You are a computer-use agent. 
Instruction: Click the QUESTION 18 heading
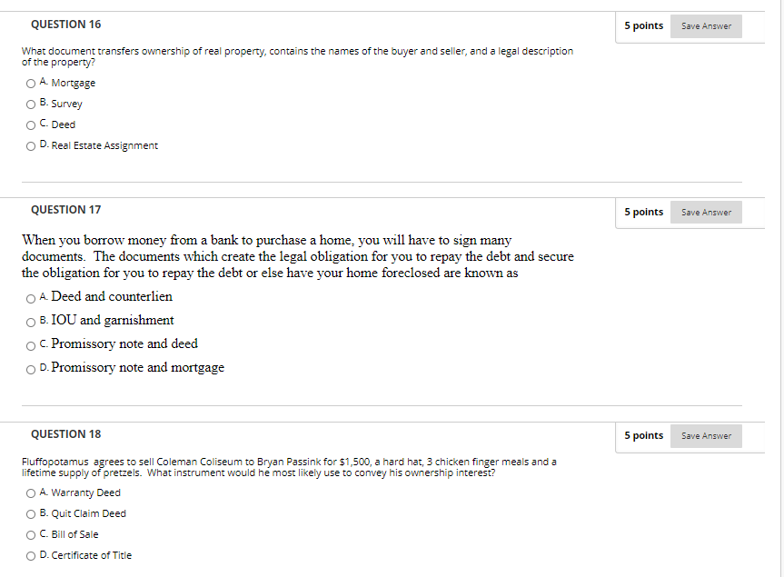(x=66, y=434)
